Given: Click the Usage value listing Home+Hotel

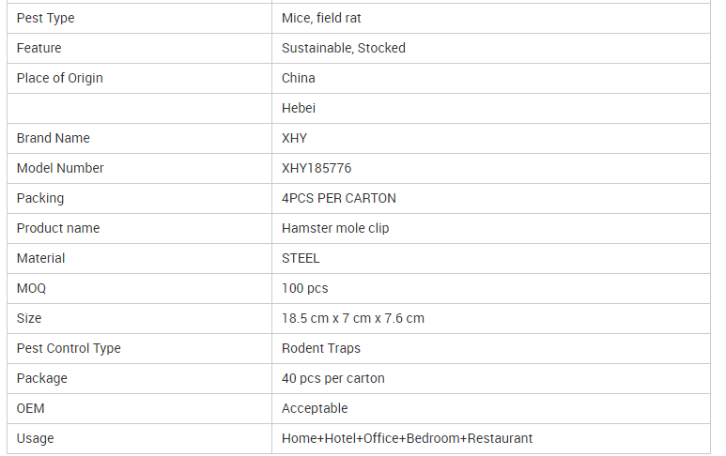Looking at the screenshot, I should coord(407,439).
